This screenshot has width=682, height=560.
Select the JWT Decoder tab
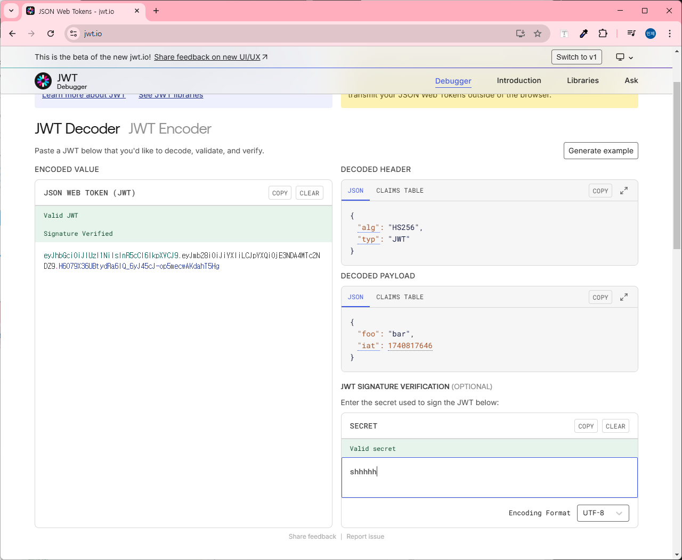coord(77,129)
